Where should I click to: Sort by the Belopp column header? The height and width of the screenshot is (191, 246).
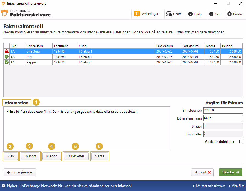click(x=231, y=46)
